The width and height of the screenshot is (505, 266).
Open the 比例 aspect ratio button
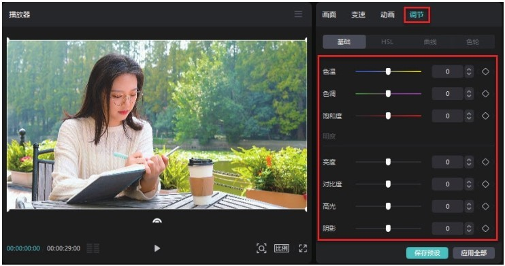[x=282, y=248]
